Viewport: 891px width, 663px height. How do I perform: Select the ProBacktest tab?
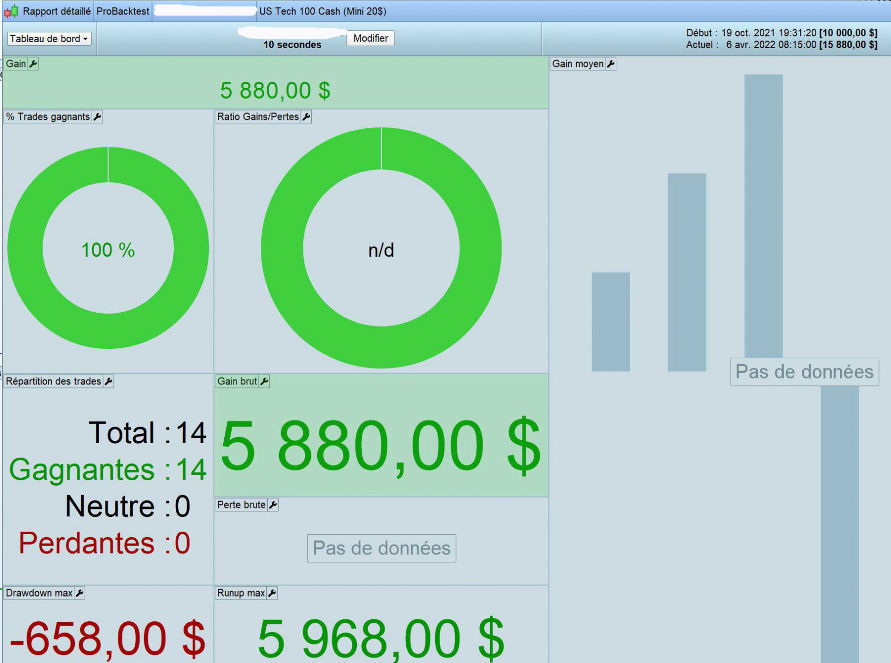[x=123, y=11]
